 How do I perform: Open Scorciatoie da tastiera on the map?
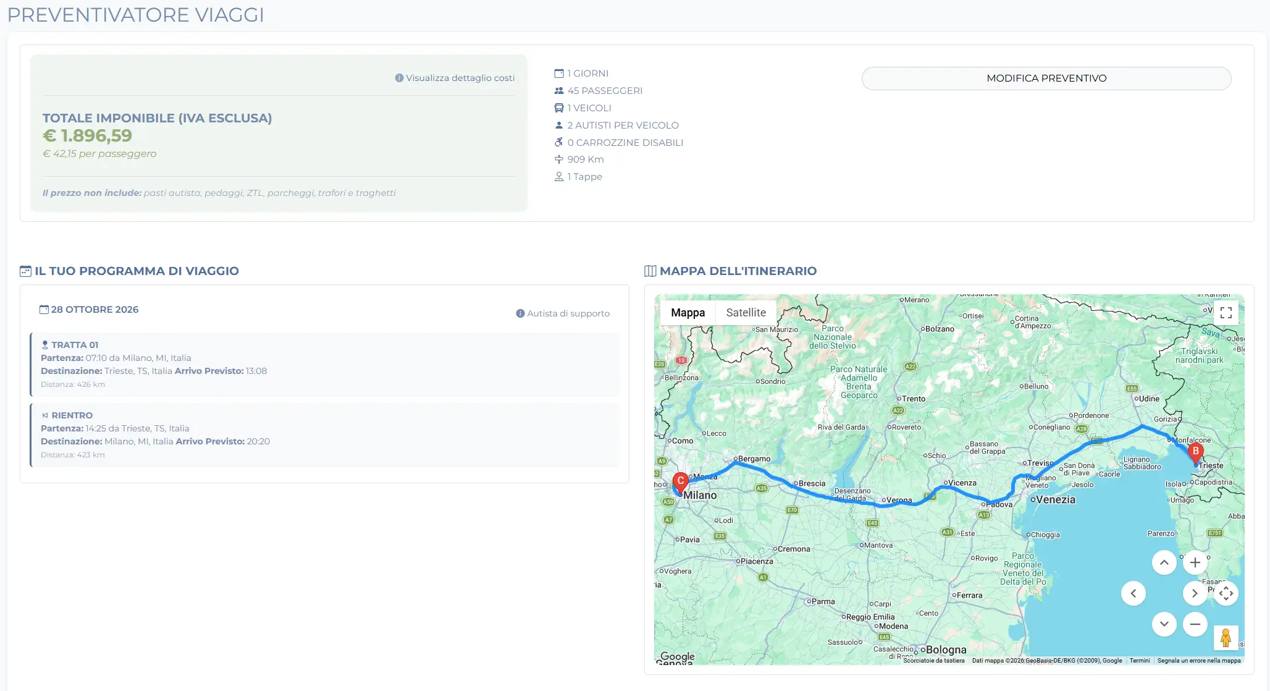[933, 661]
